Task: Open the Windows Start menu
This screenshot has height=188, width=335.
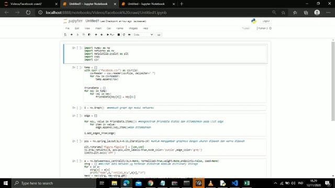Action: [6, 183]
